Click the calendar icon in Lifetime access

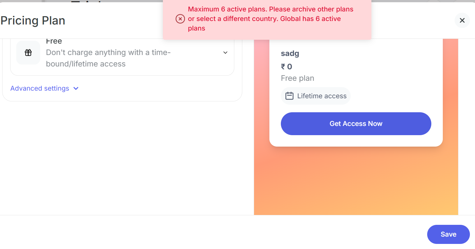point(289,96)
